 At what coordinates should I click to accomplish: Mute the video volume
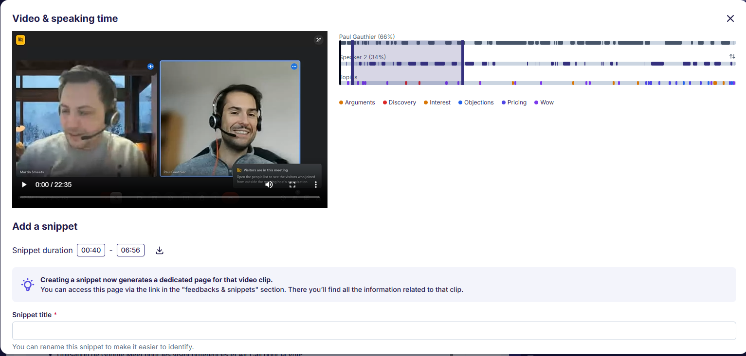click(269, 185)
